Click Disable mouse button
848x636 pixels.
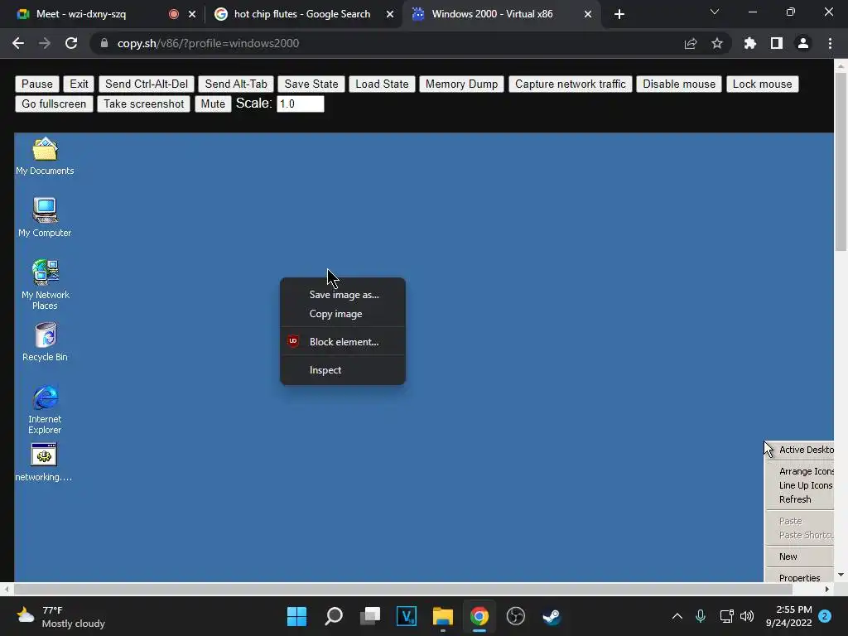(x=679, y=84)
